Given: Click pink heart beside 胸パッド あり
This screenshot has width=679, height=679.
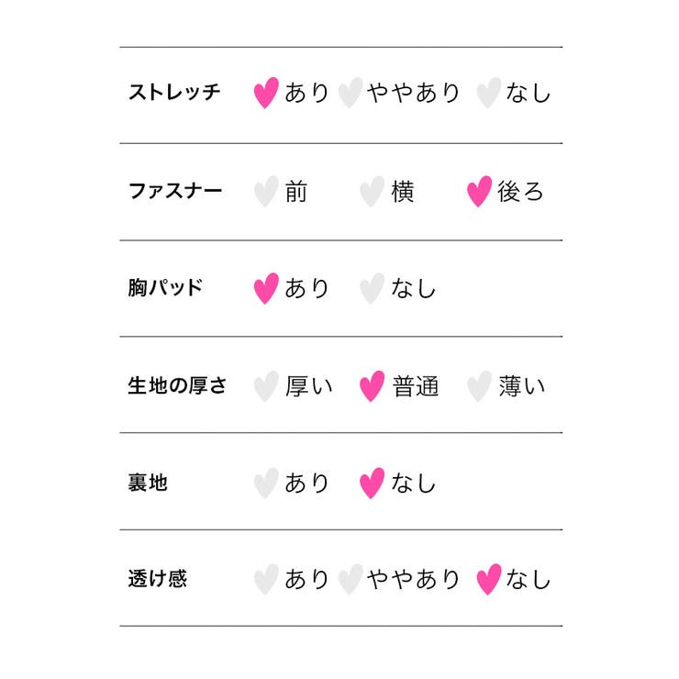Looking at the screenshot, I should pyautogui.click(x=265, y=288).
